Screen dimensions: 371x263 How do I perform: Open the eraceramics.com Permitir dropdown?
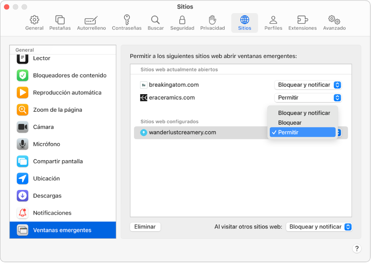308,98
